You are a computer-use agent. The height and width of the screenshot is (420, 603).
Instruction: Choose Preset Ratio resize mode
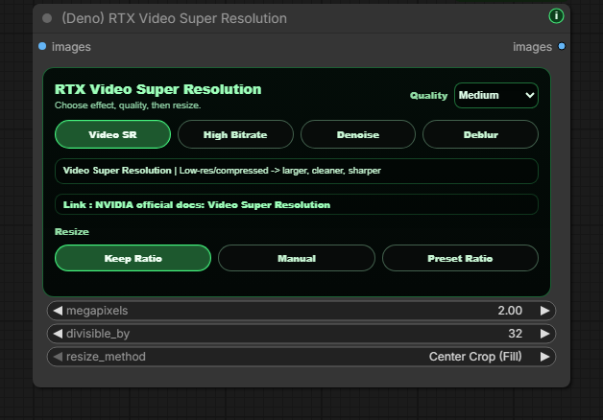pos(460,258)
